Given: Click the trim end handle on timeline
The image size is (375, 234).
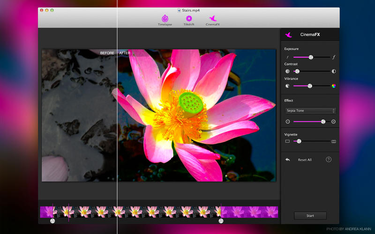Looking at the screenshot, I should 221,221.
